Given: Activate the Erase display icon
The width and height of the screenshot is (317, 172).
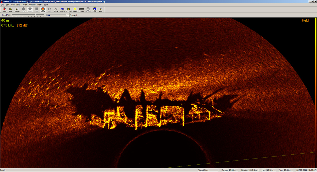Looking at the screenshot, I should (56, 9).
